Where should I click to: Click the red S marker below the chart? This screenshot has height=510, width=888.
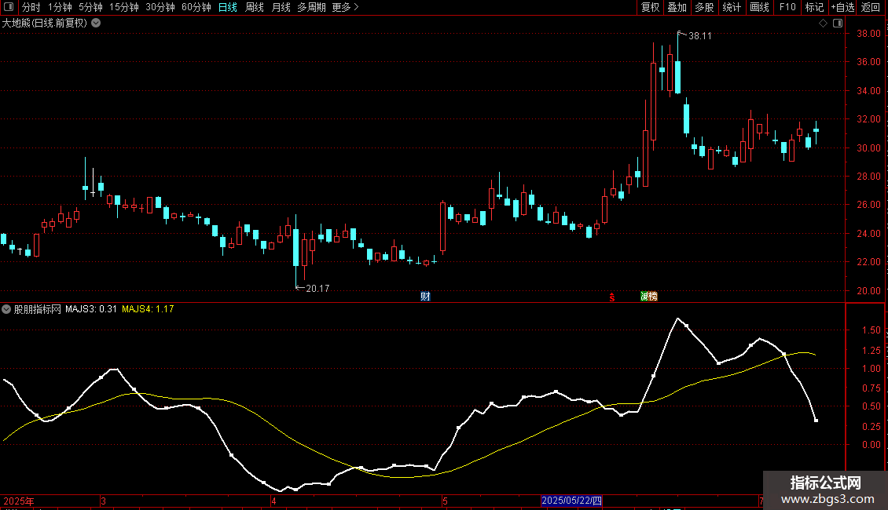click(x=611, y=297)
